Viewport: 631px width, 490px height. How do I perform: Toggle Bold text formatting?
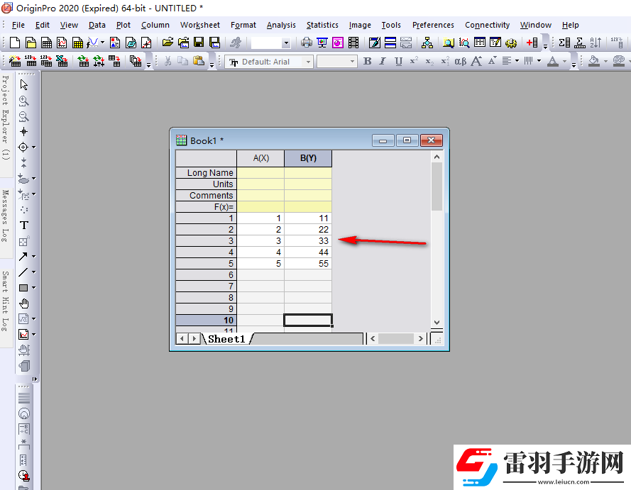pos(367,62)
